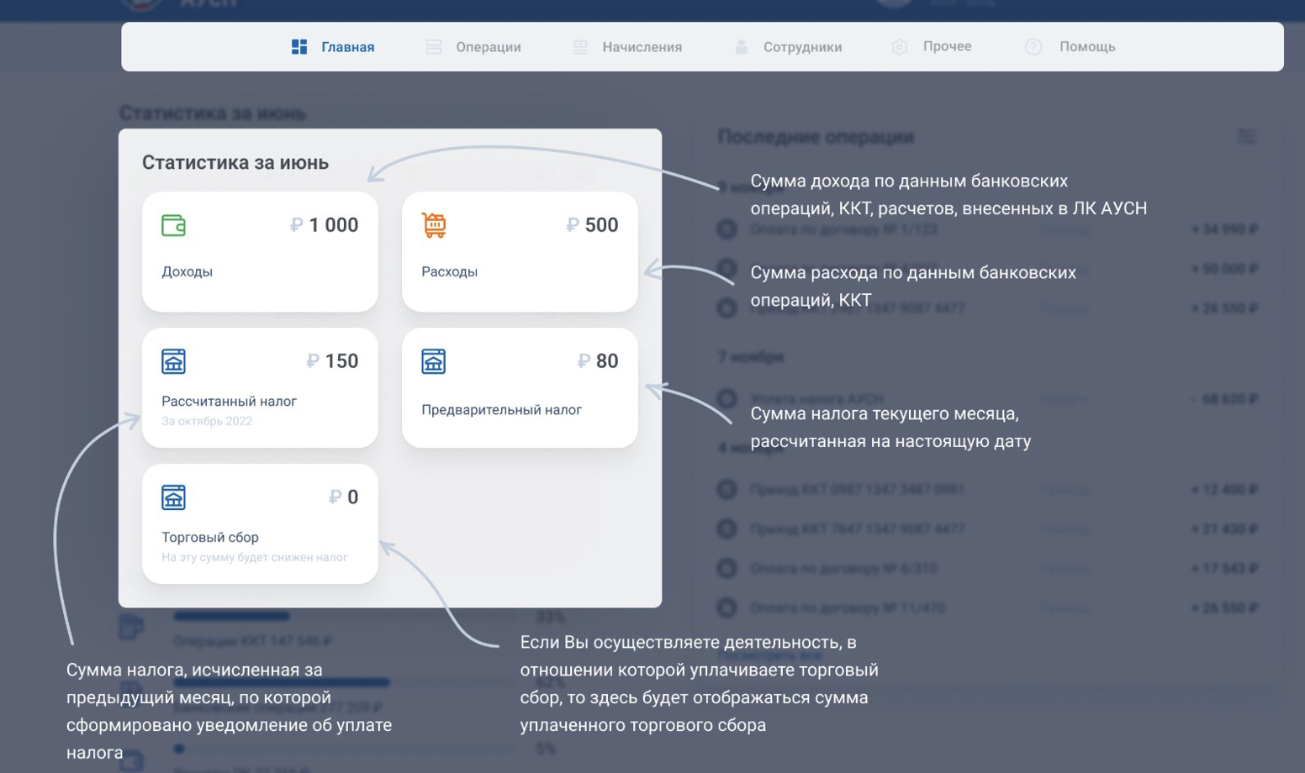
Task: Click the bank icon on Торговый сбор card
Action: (173, 497)
